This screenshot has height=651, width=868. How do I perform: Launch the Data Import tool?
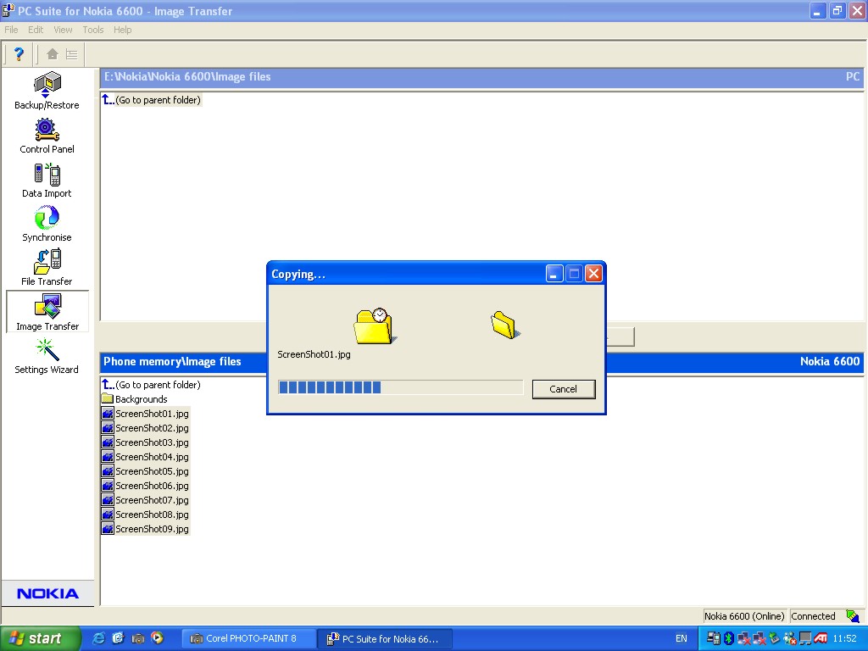pos(47,181)
